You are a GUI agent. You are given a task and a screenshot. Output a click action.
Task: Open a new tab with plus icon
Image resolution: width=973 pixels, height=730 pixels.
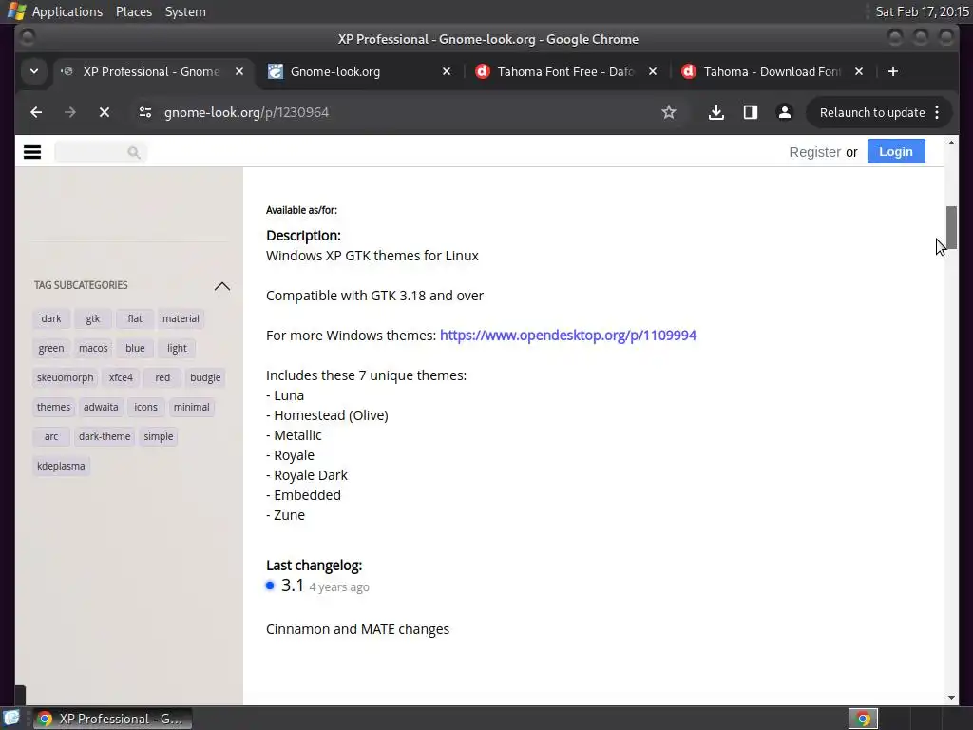click(x=893, y=71)
